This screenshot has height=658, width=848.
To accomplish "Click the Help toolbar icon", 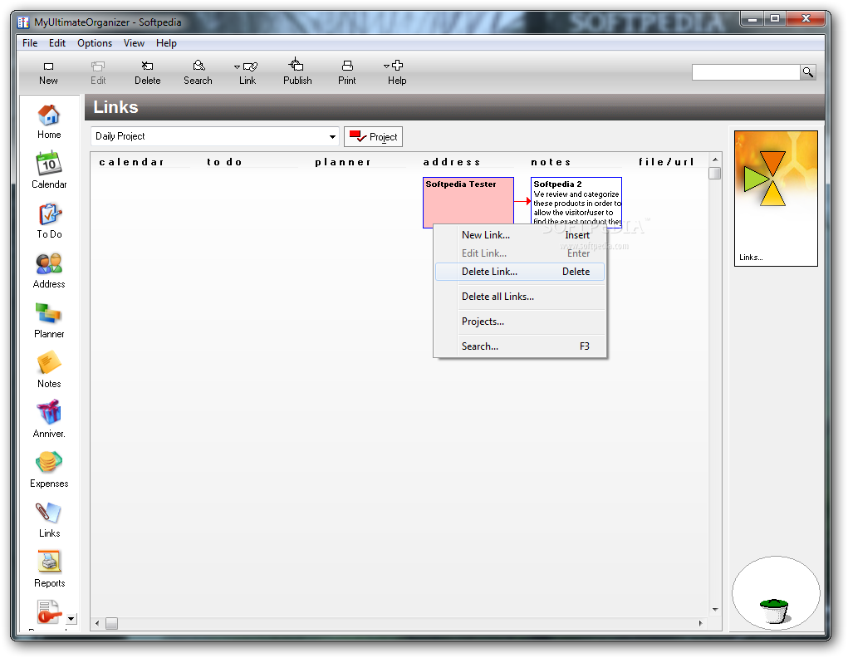I will [398, 72].
